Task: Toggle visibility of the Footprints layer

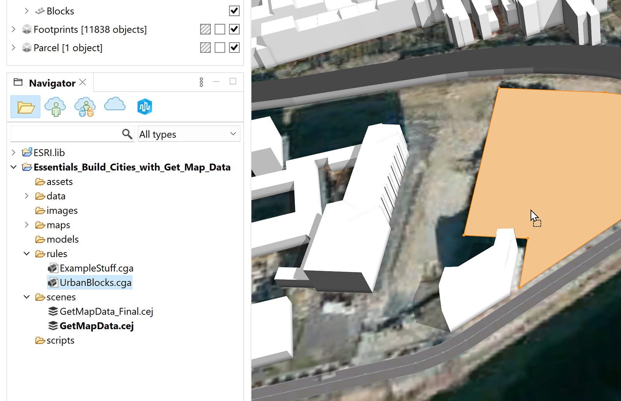Action: (x=234, y=29)
